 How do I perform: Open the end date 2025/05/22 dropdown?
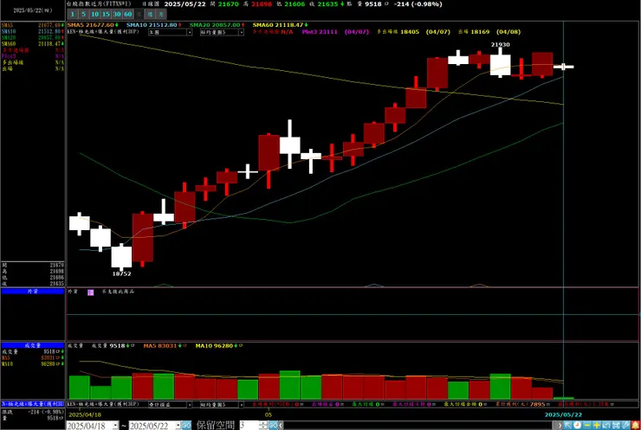click(x=178, y=425)
